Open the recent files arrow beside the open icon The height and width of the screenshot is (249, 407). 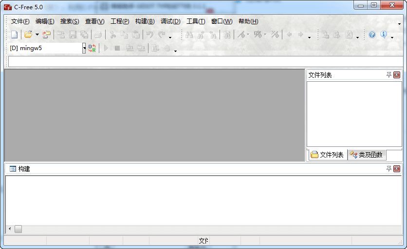[x=37, y=35]
